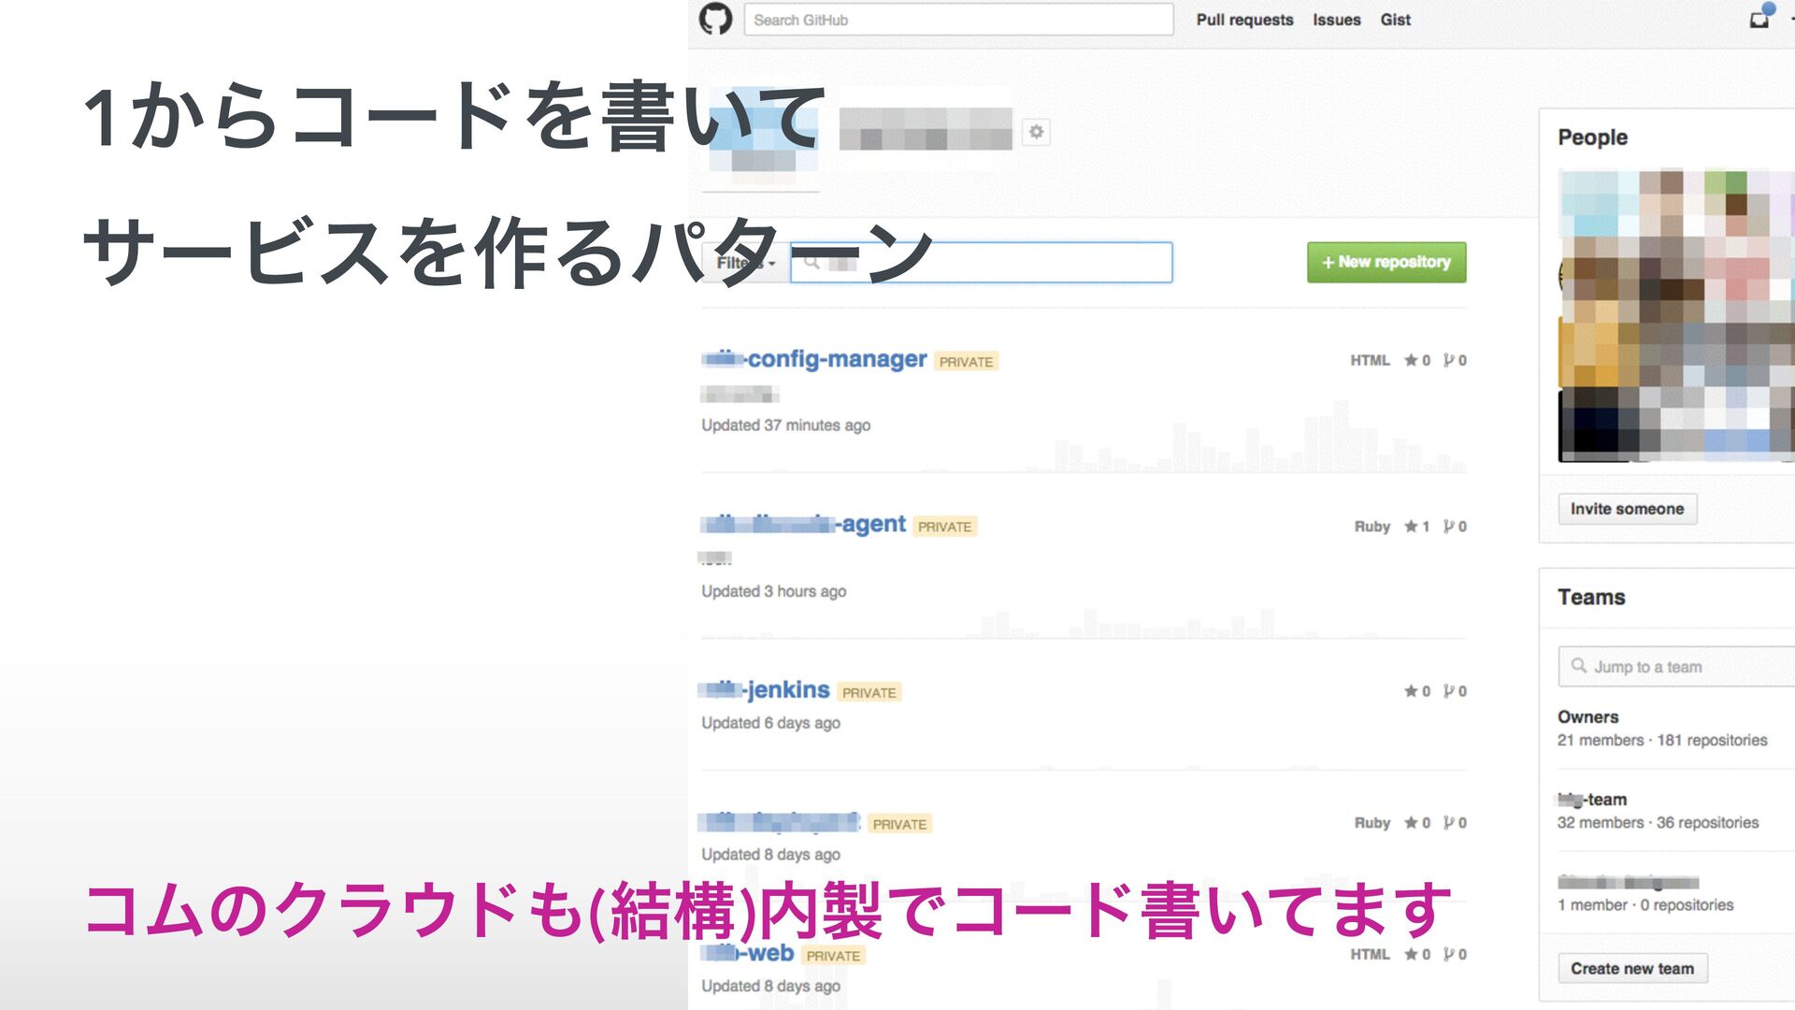Open the jenkins repository link
1795x1010 pixels.
(787, 690)
